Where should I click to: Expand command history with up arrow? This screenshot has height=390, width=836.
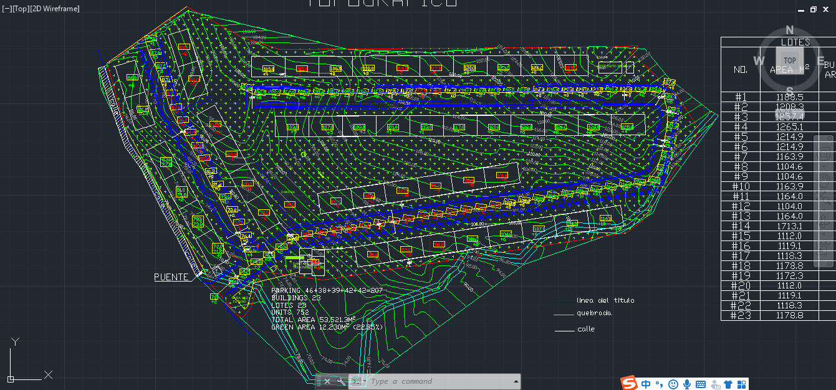[x=516, y=381]
